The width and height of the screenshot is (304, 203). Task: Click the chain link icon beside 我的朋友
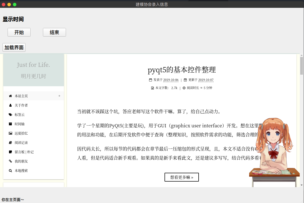point(10,161)
